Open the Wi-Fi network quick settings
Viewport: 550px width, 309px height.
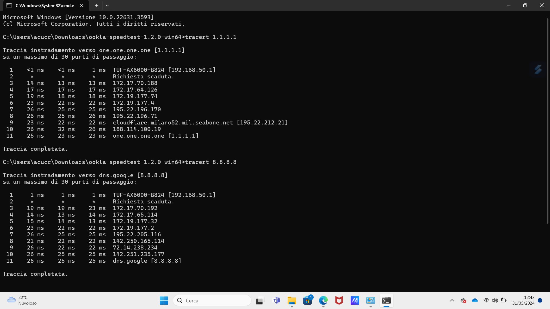point(486,301)
